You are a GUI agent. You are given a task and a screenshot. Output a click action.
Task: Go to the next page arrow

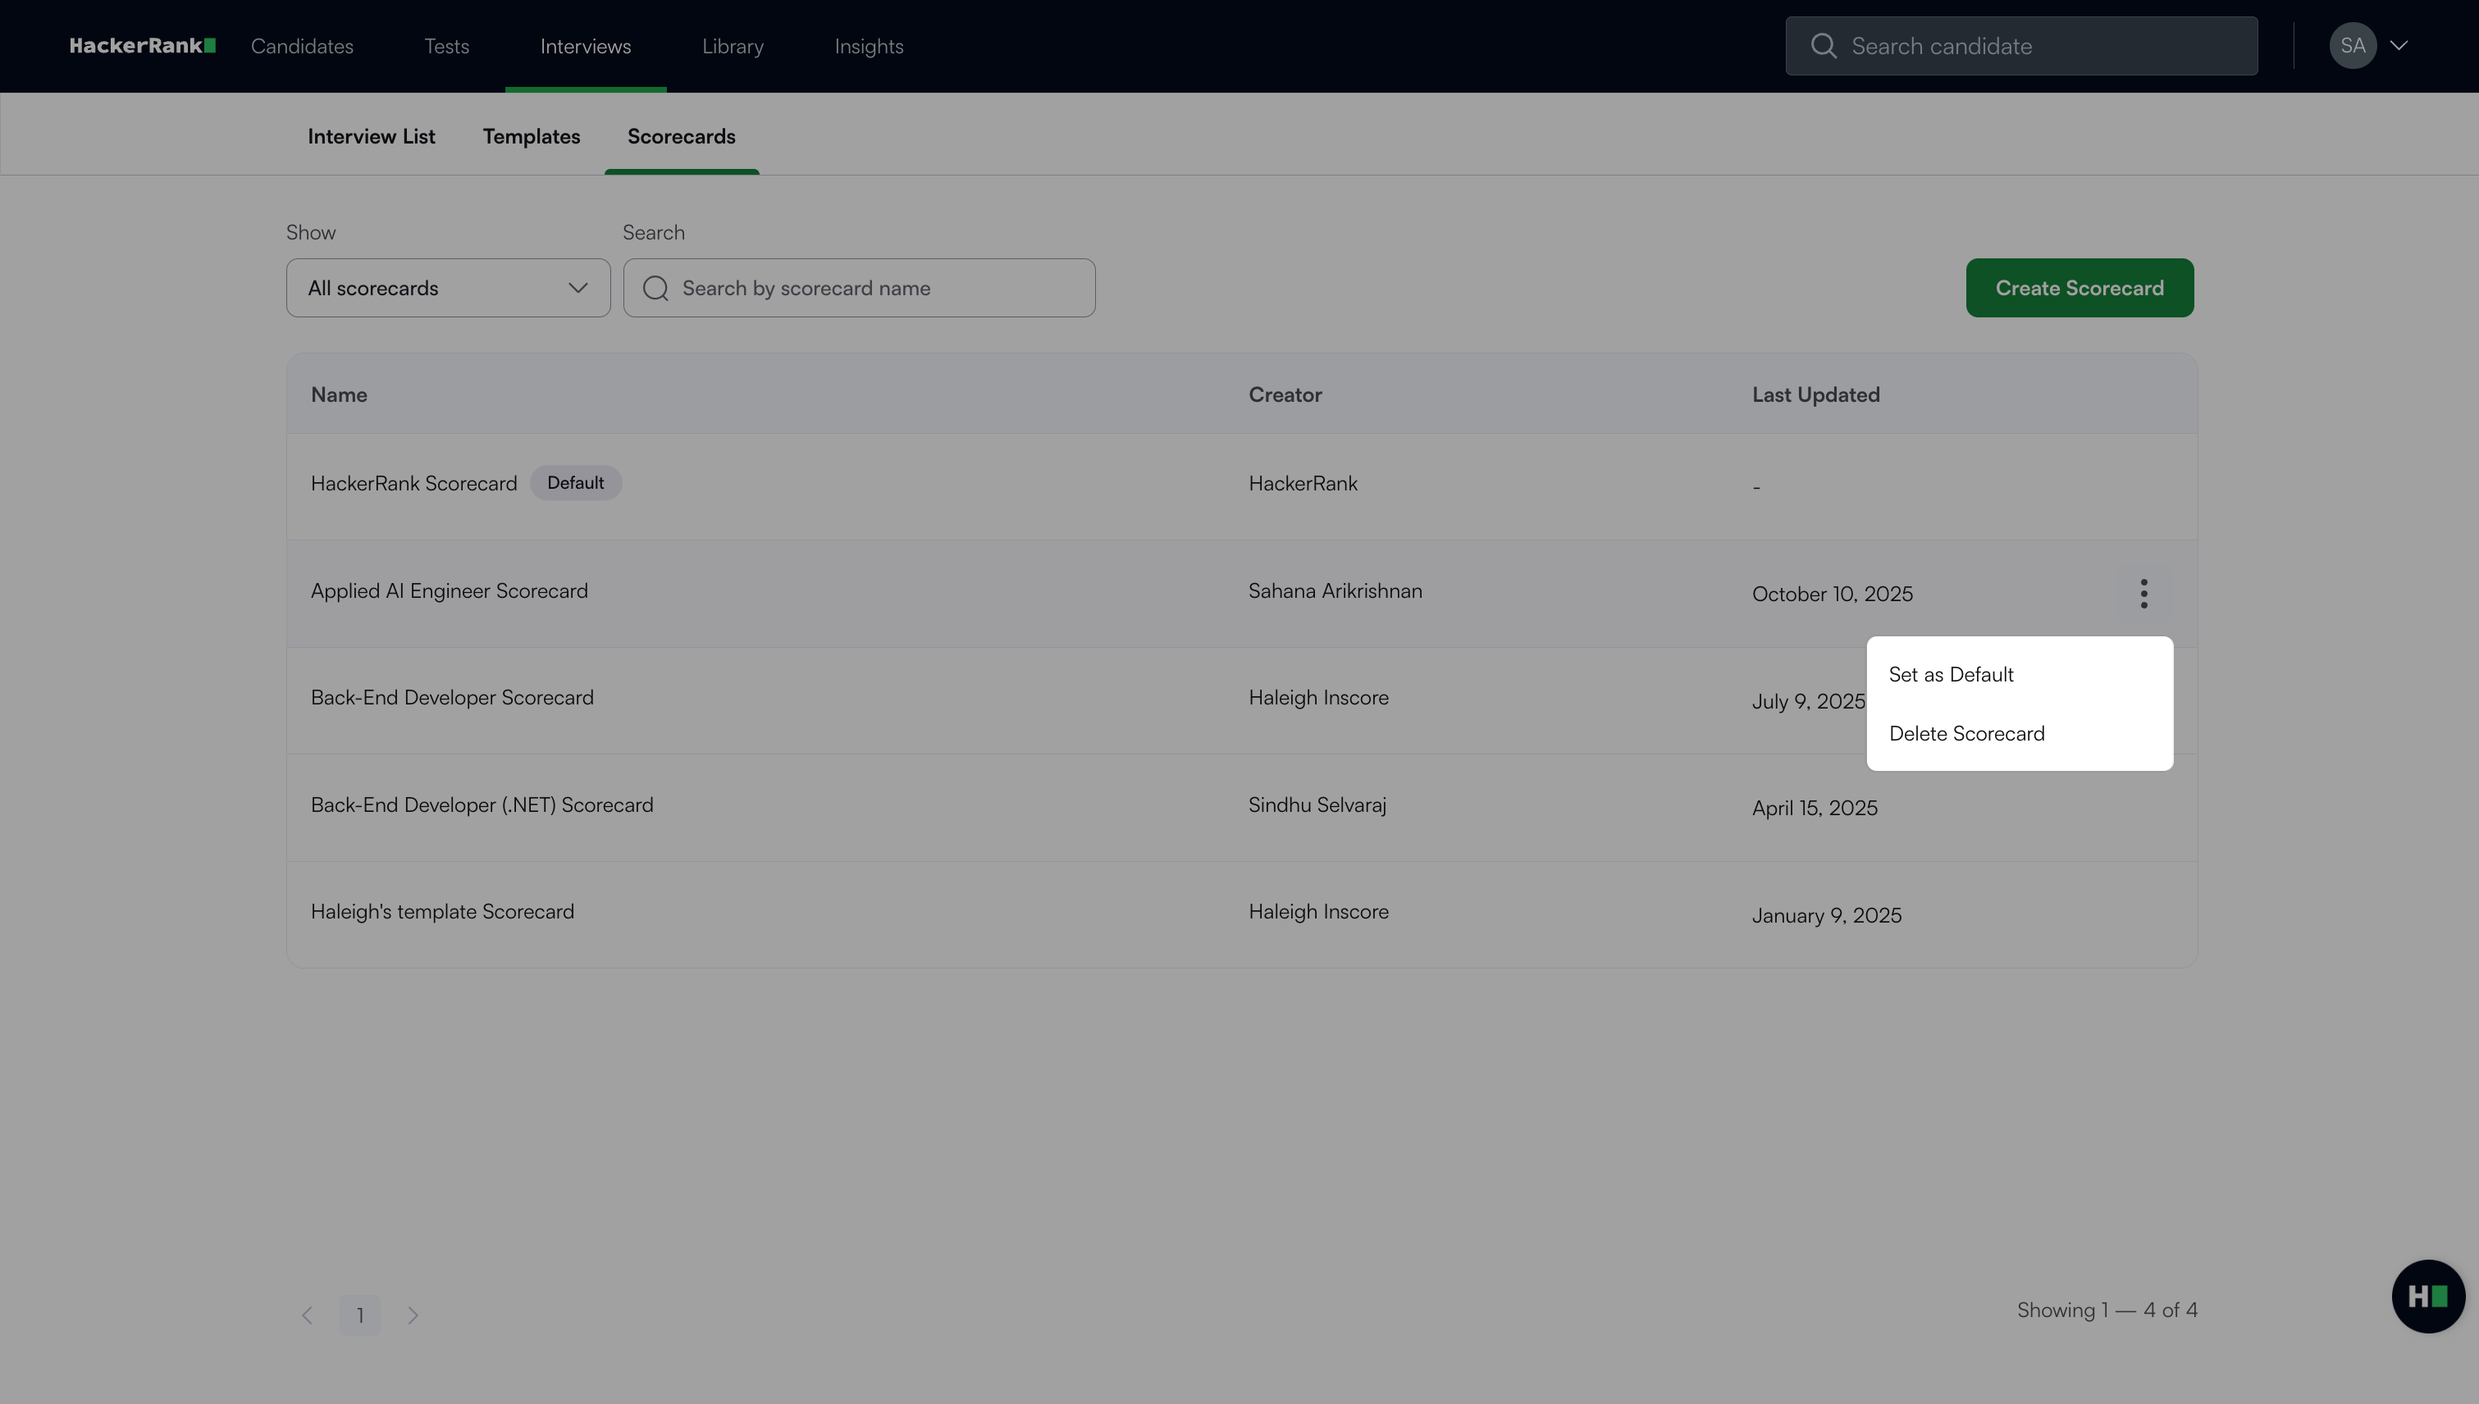coord(413,1315)
